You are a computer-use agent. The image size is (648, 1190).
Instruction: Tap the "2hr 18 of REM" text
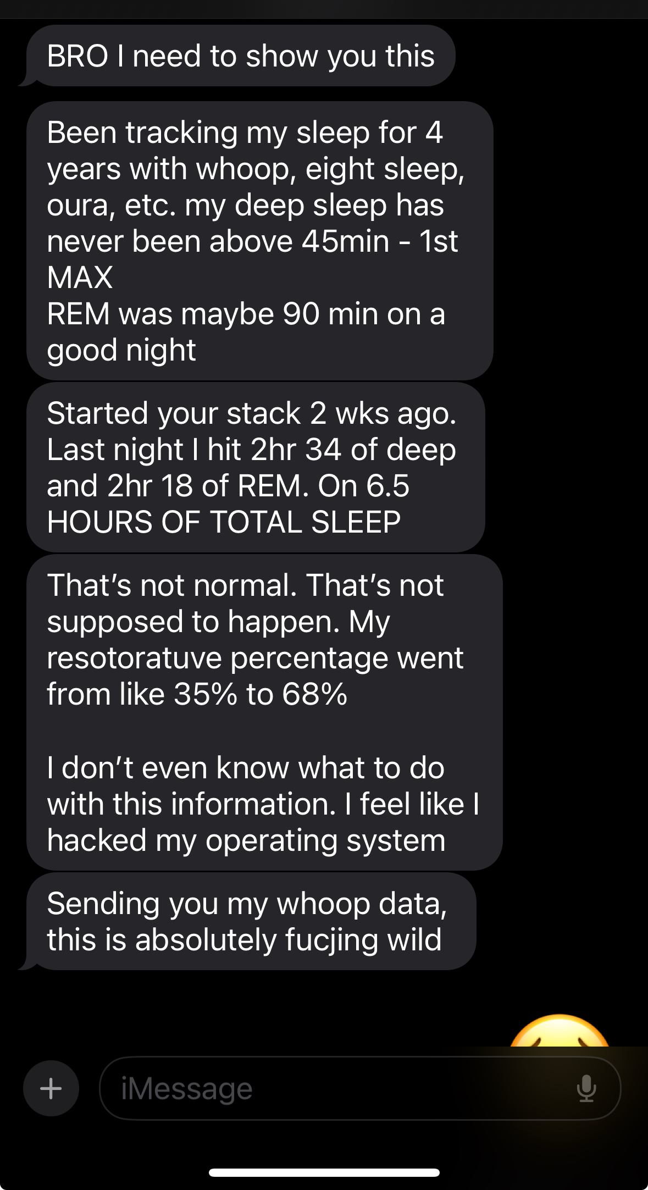pyautogui.click(x=204, y=486)
